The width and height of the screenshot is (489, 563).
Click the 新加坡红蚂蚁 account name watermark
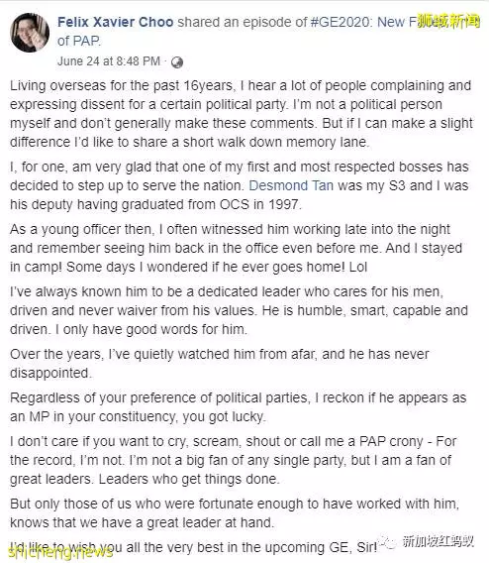[x=439, y=541]
